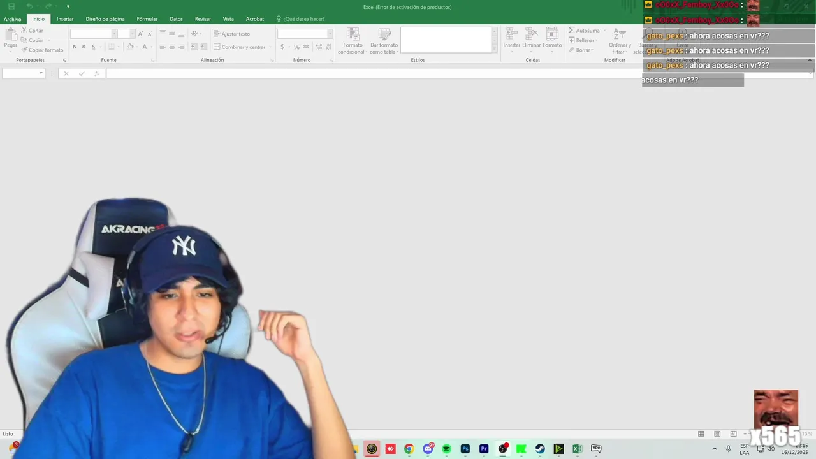Open the Acrobat tab
The height and width of the screenshot is (459, 816).
[255, 19]
